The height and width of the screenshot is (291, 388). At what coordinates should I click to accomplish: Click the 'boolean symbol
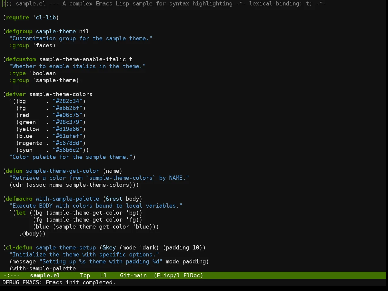(43, 73)
